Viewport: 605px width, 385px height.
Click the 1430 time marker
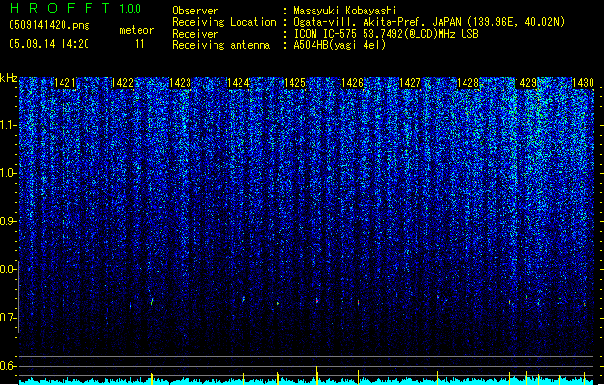pyautogui.click(x=583, y=83)
